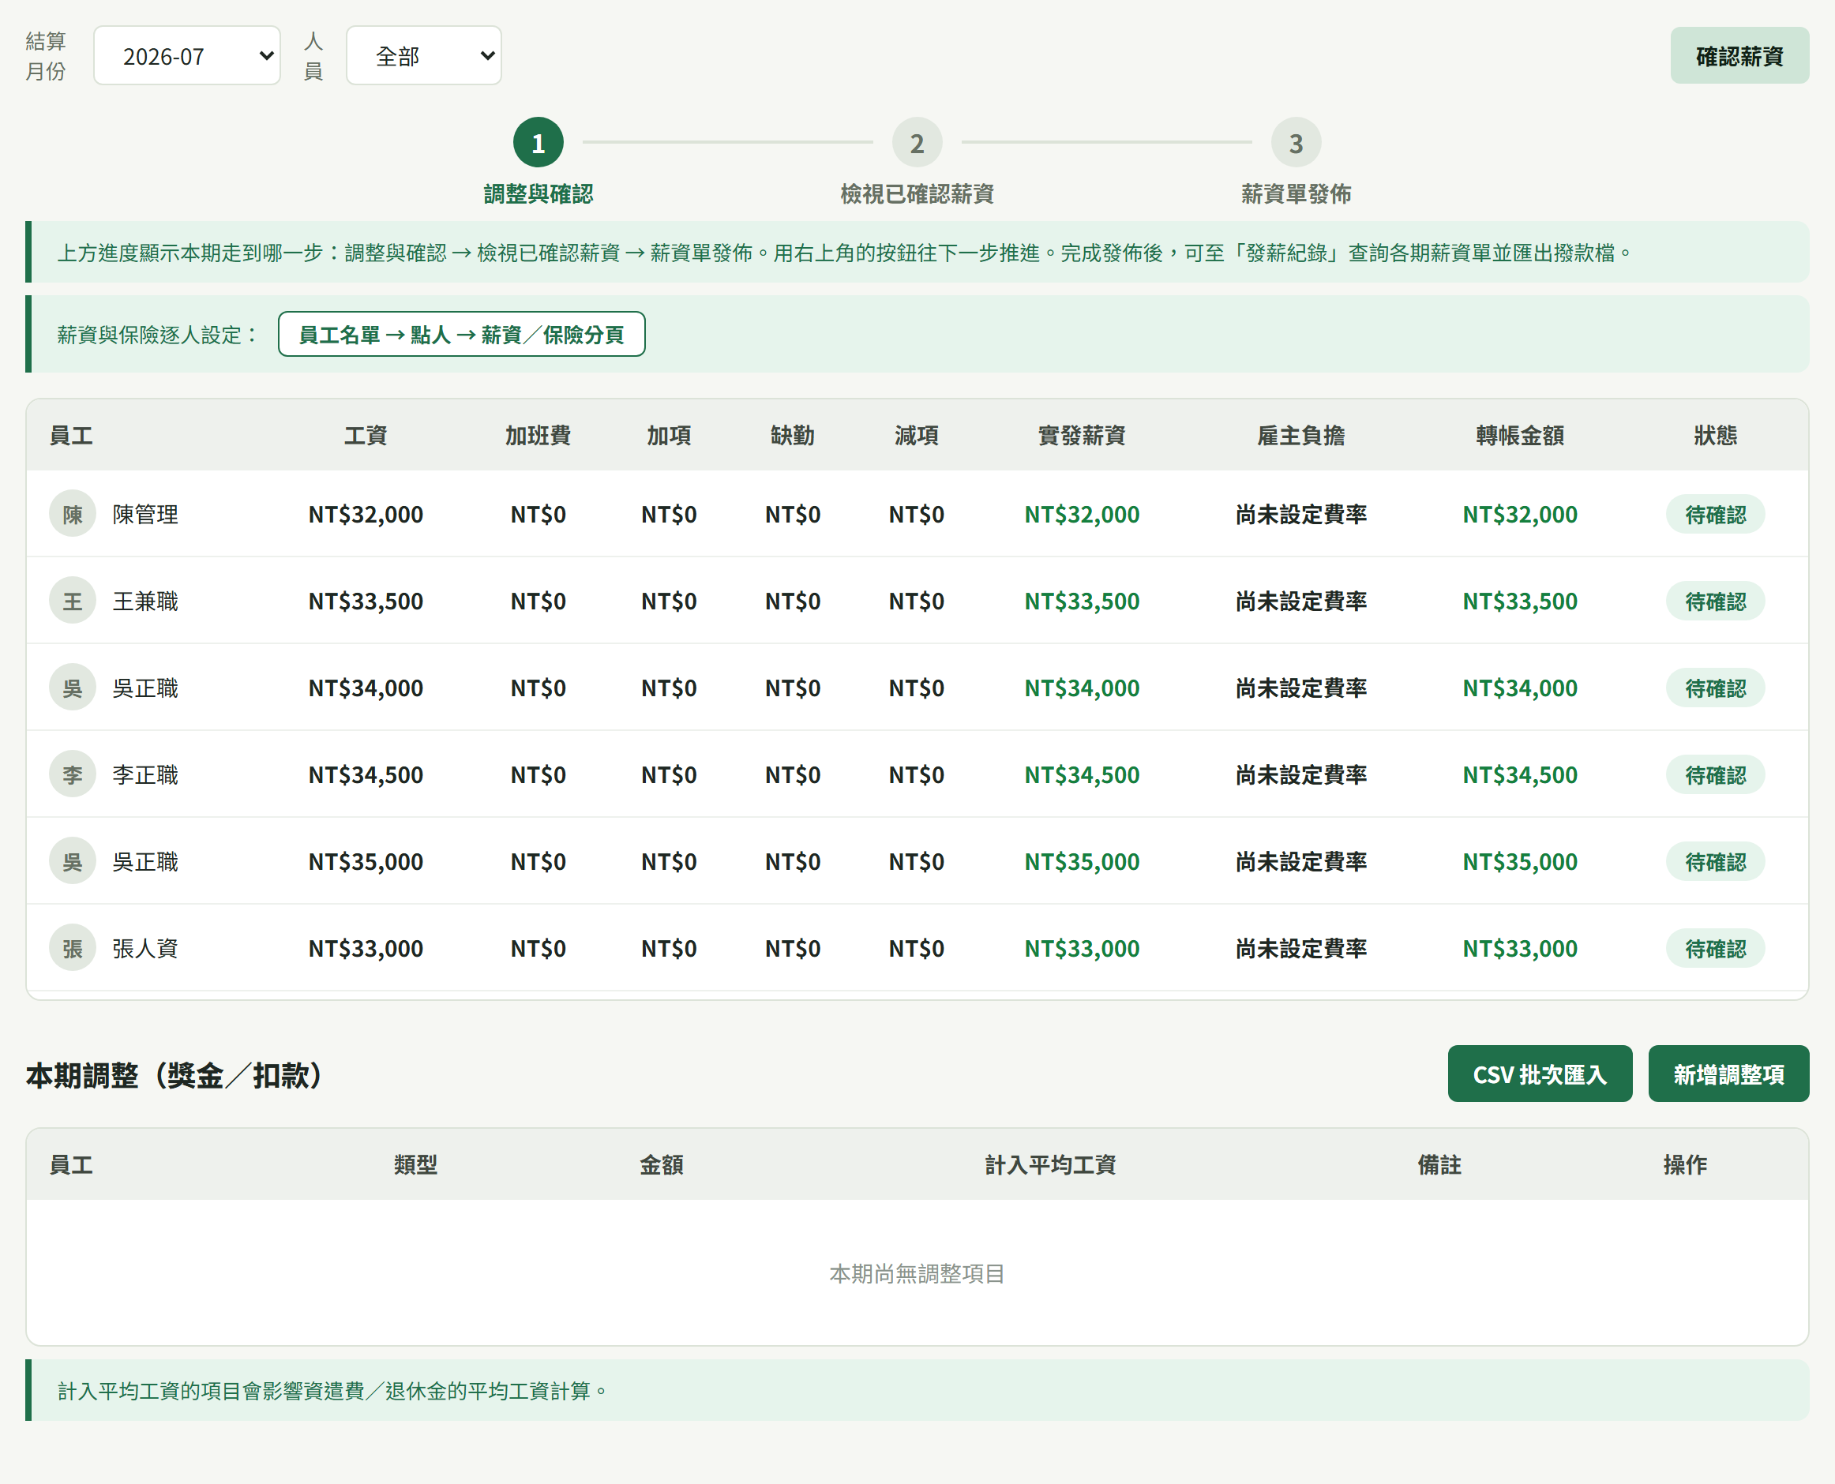The height and width of the screenshot is (1484, 1835).
Task: Click the 實發薪資 column header
Action: click(x=1082, y=435)
